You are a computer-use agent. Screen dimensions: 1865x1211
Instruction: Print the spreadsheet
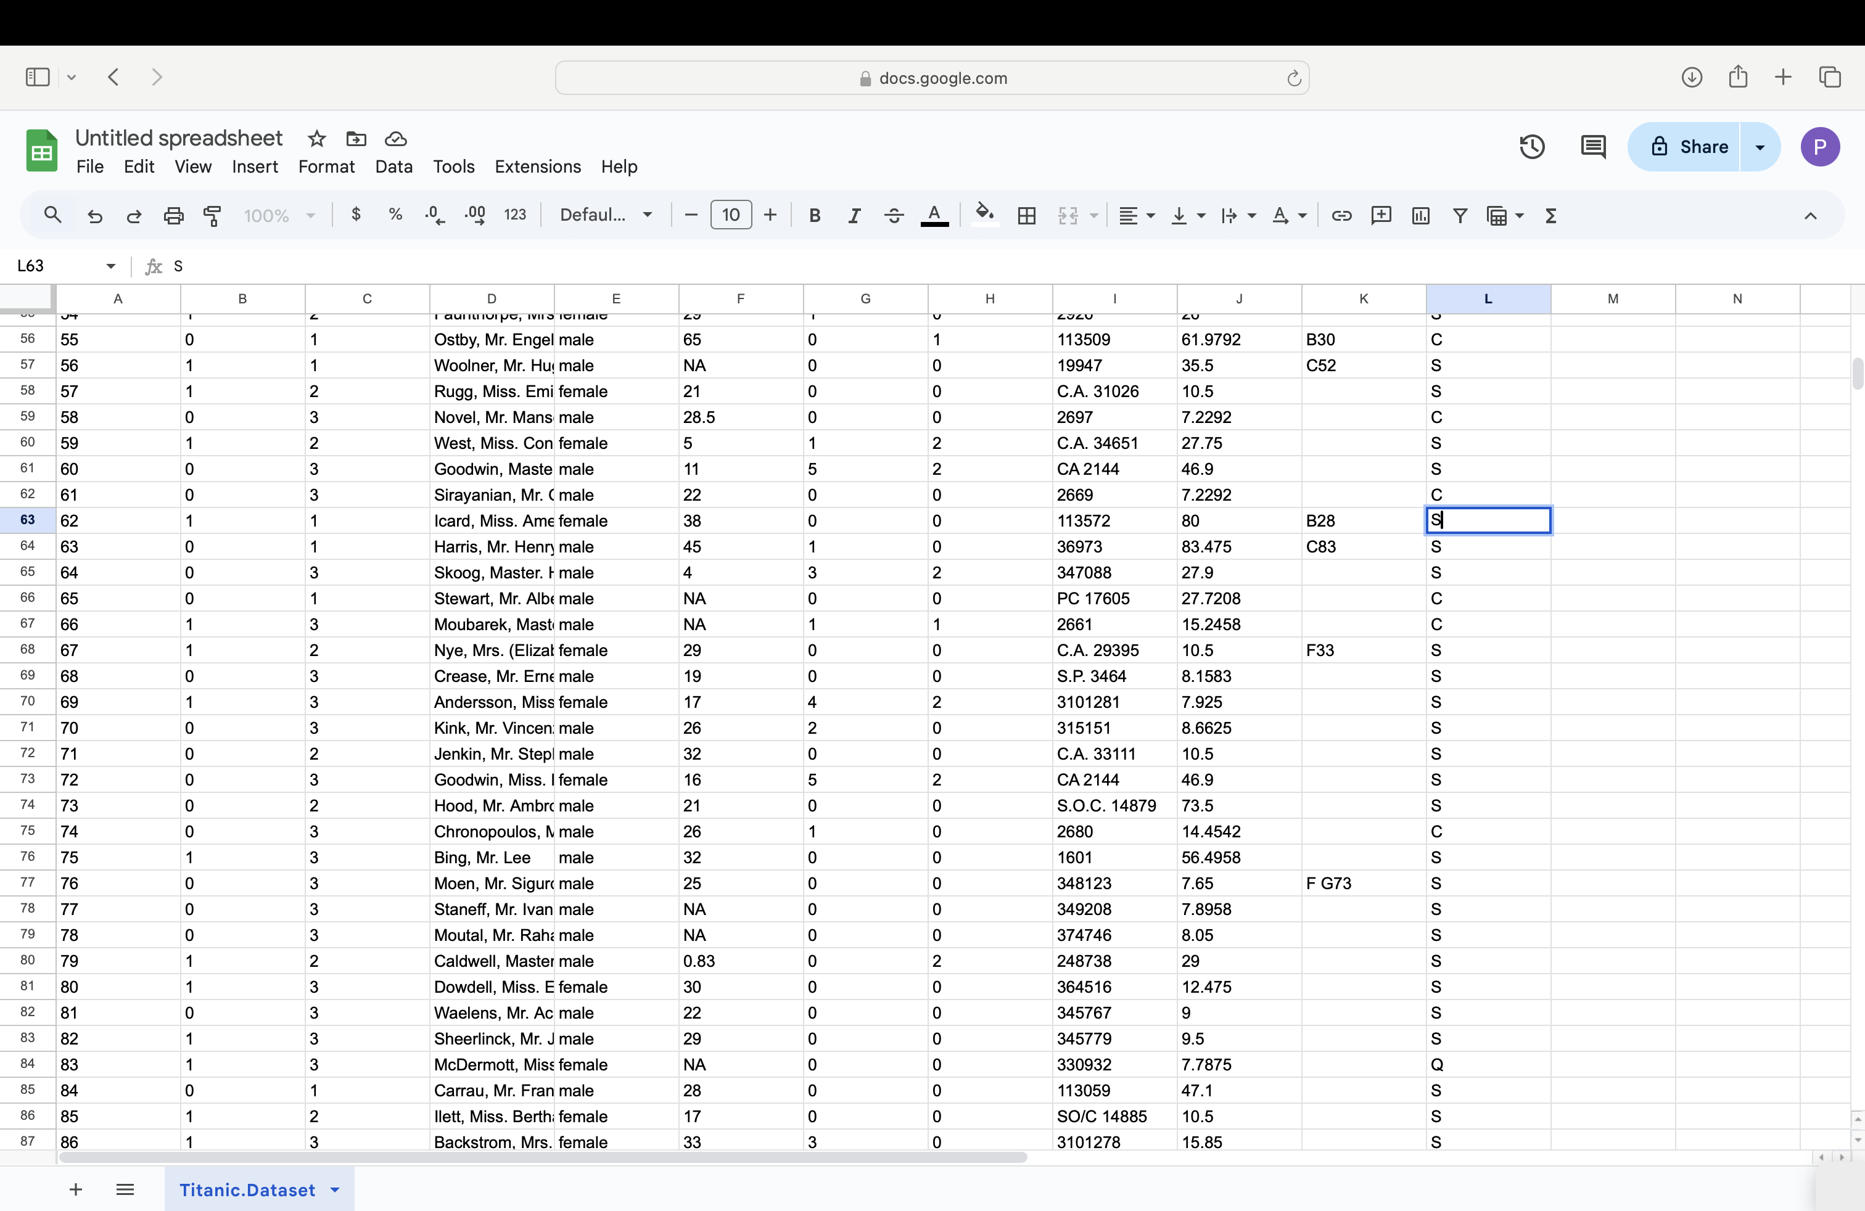click(173, 215)
